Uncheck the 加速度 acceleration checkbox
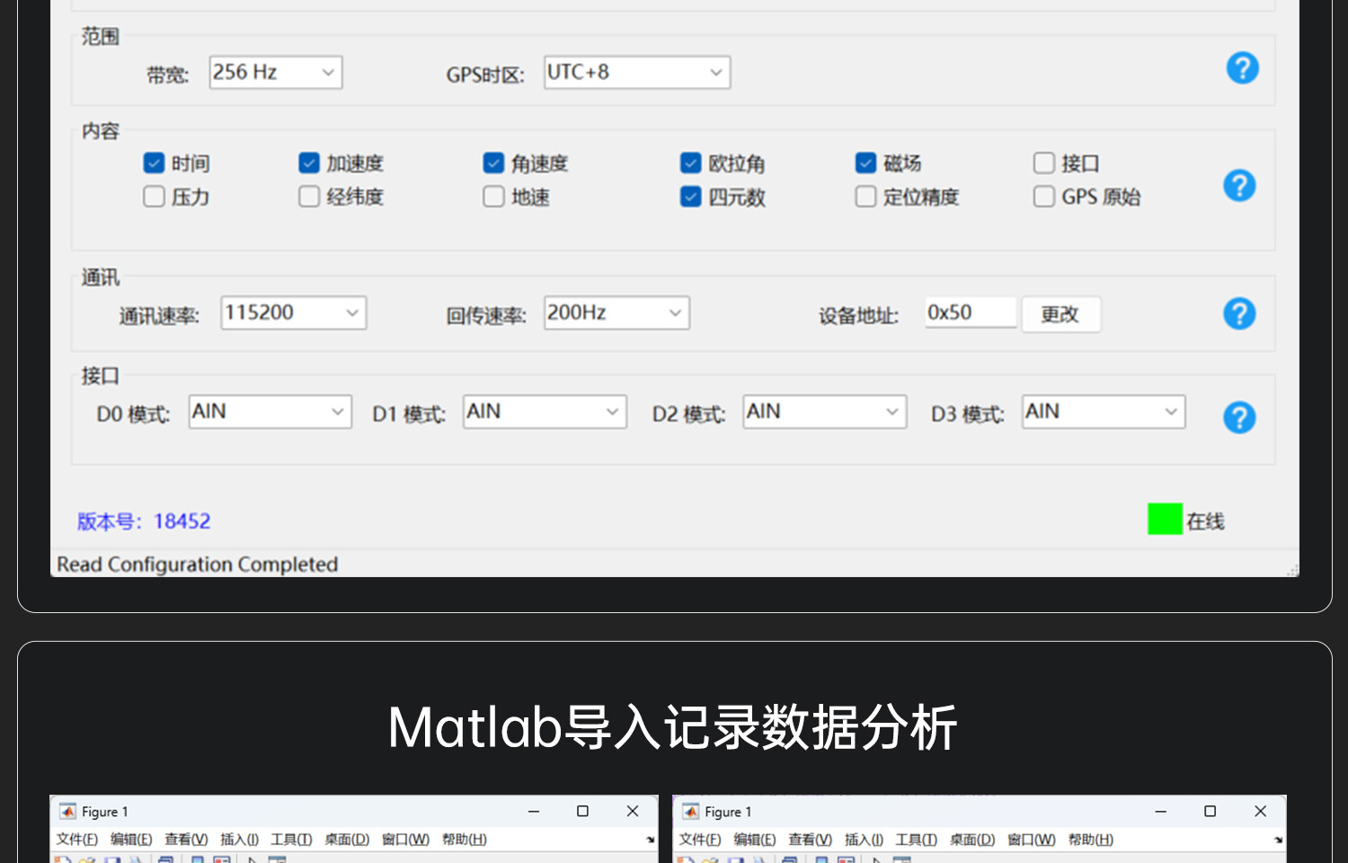The image size is (1348, 863). click(x=309, y=163)
